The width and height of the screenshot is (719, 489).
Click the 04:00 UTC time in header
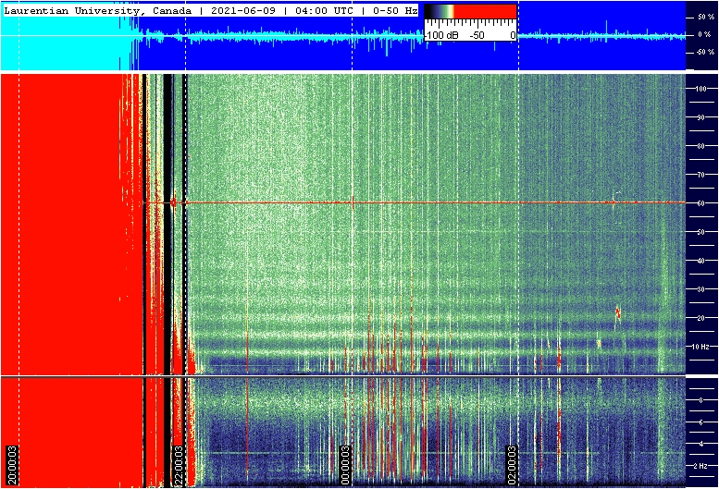[x=324, y=10]
